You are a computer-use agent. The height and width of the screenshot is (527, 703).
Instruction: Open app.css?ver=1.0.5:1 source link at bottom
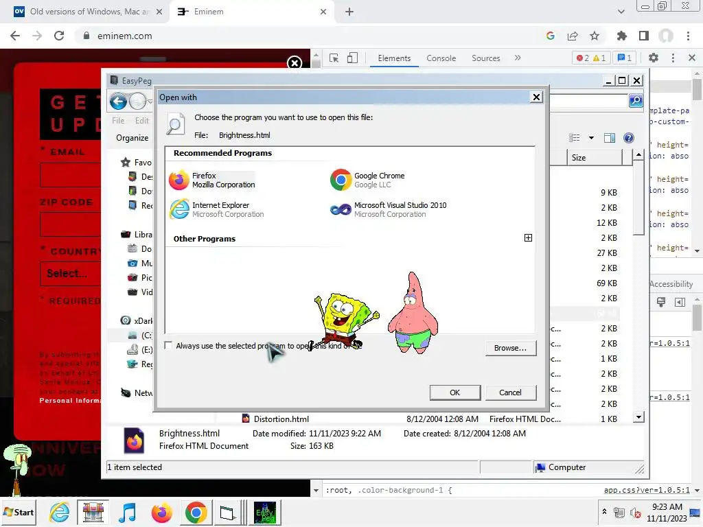click(x=647, y=490)
